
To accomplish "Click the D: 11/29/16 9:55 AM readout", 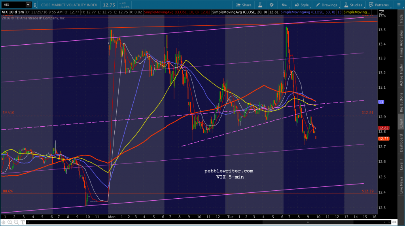I will click(44, 12).
